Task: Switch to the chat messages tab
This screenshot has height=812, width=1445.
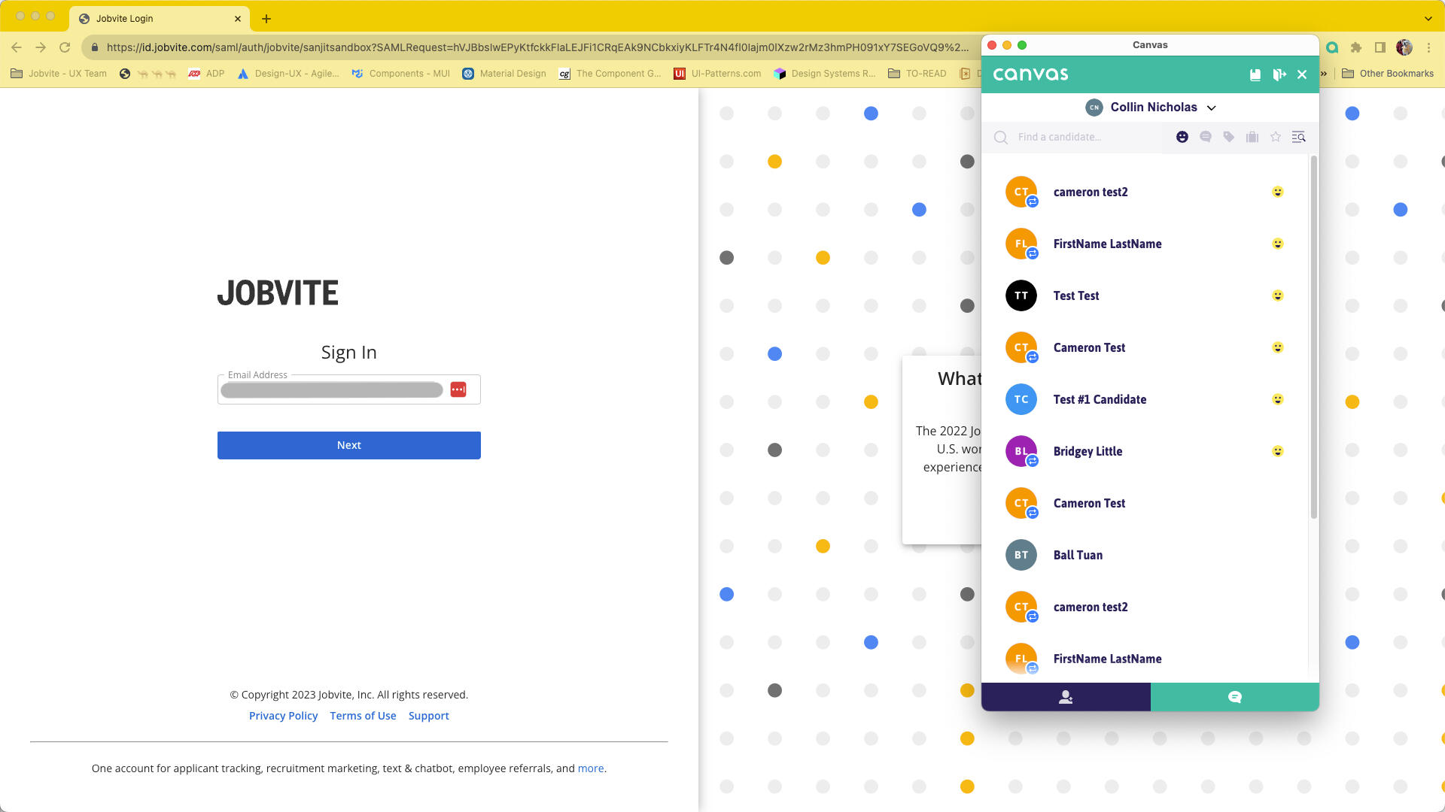Action: [x=1234, y=697]
